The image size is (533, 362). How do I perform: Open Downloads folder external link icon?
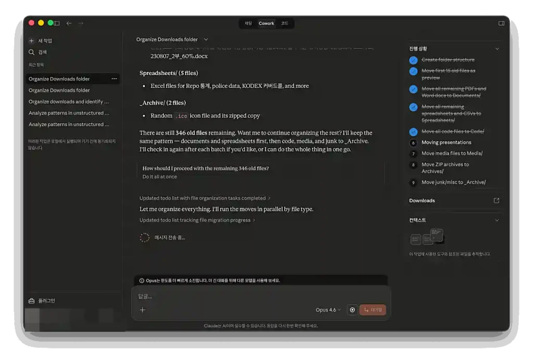[x=496, y=201]
